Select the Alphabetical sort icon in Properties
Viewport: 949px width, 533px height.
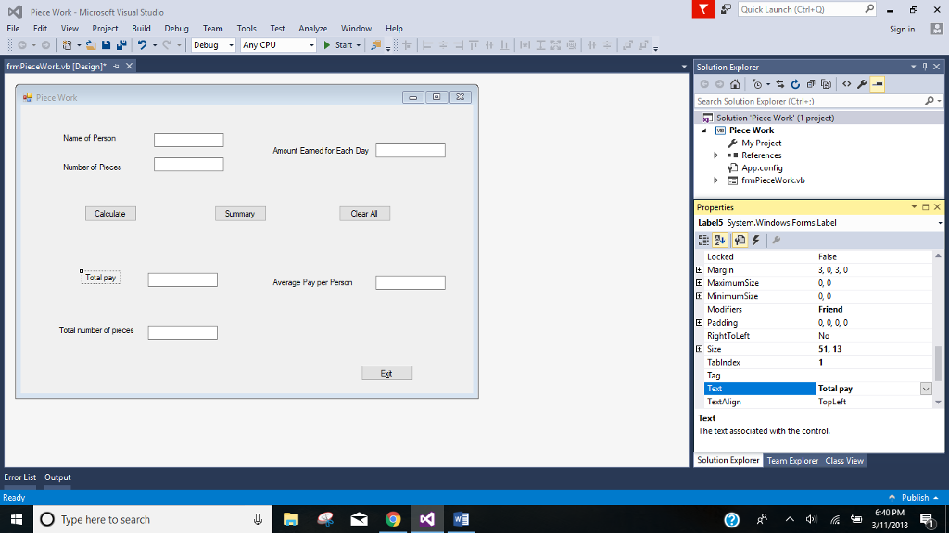click(720, 240)
